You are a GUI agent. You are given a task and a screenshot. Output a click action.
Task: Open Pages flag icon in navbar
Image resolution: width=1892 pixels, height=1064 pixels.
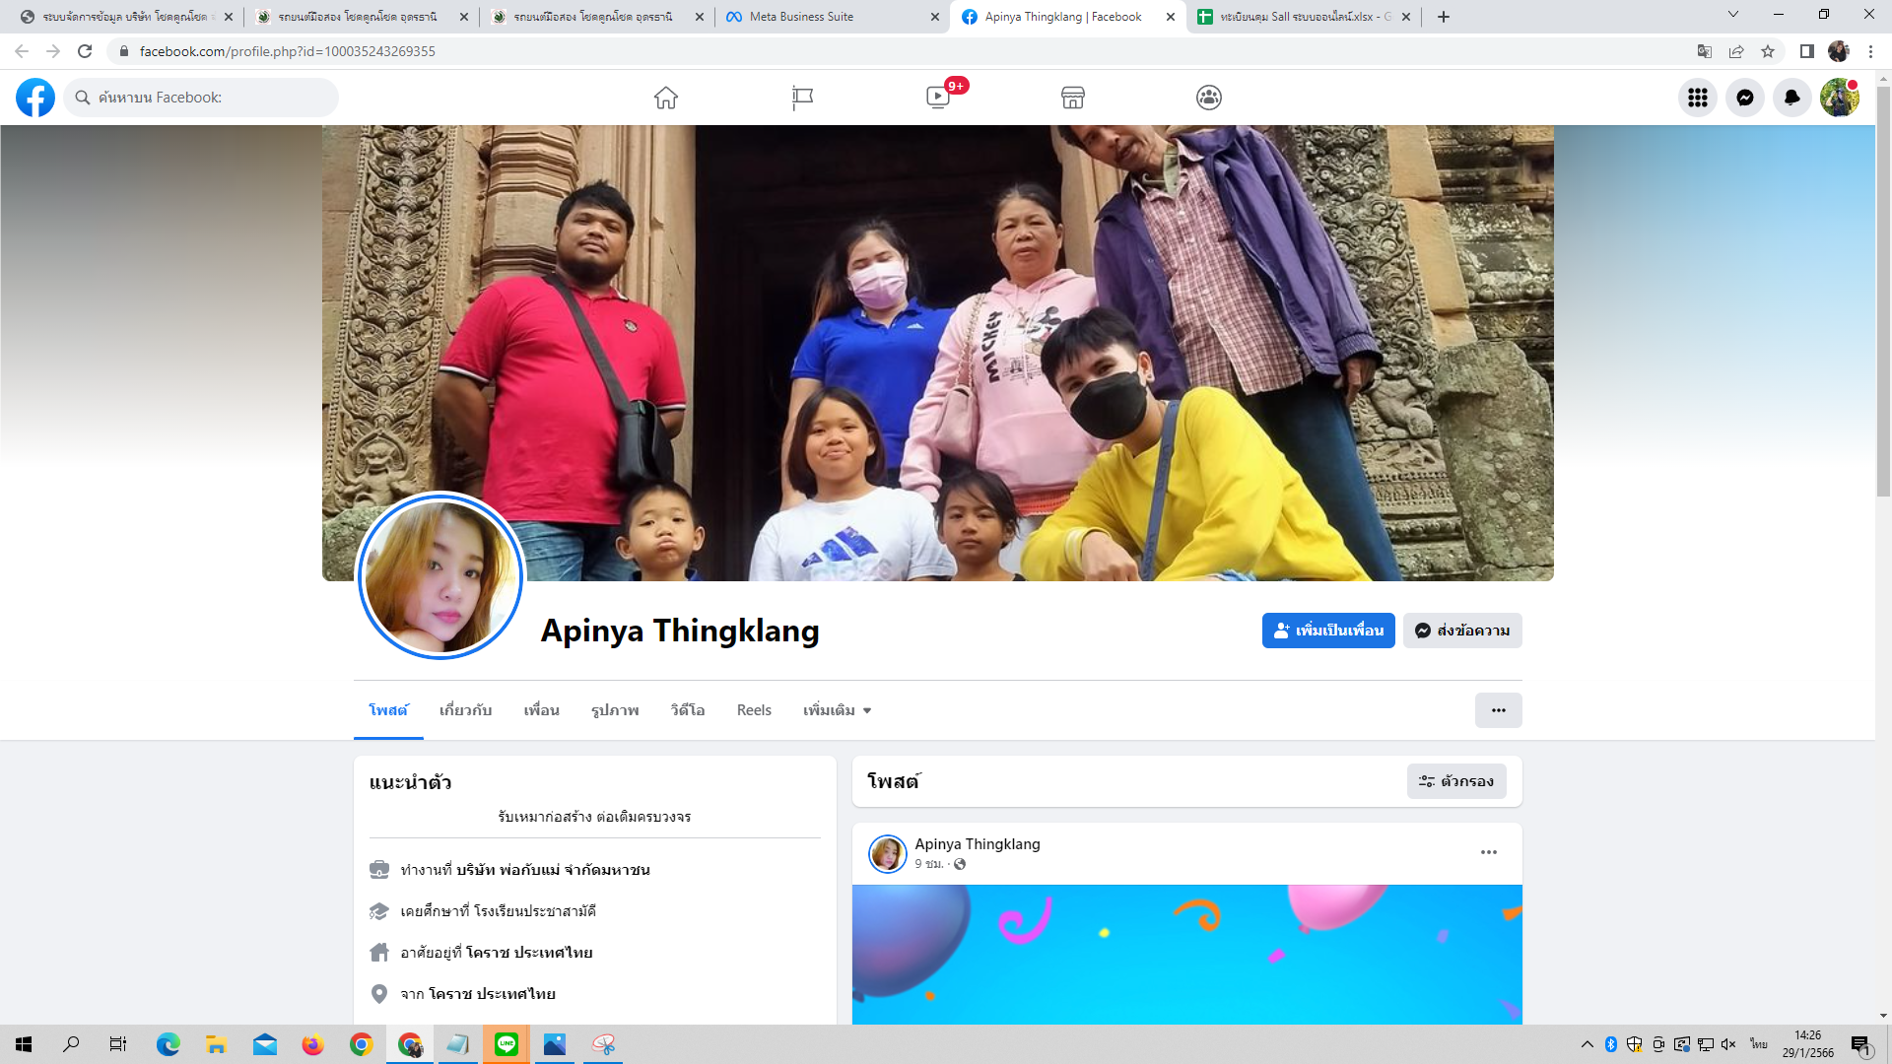pos(802,98)
